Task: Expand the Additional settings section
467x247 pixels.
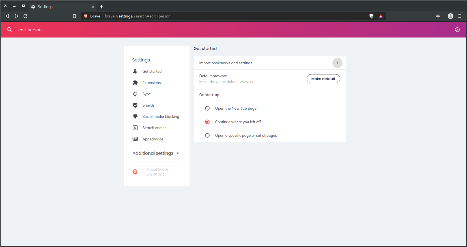Action: pyautogui.click(x=156, y=153)
